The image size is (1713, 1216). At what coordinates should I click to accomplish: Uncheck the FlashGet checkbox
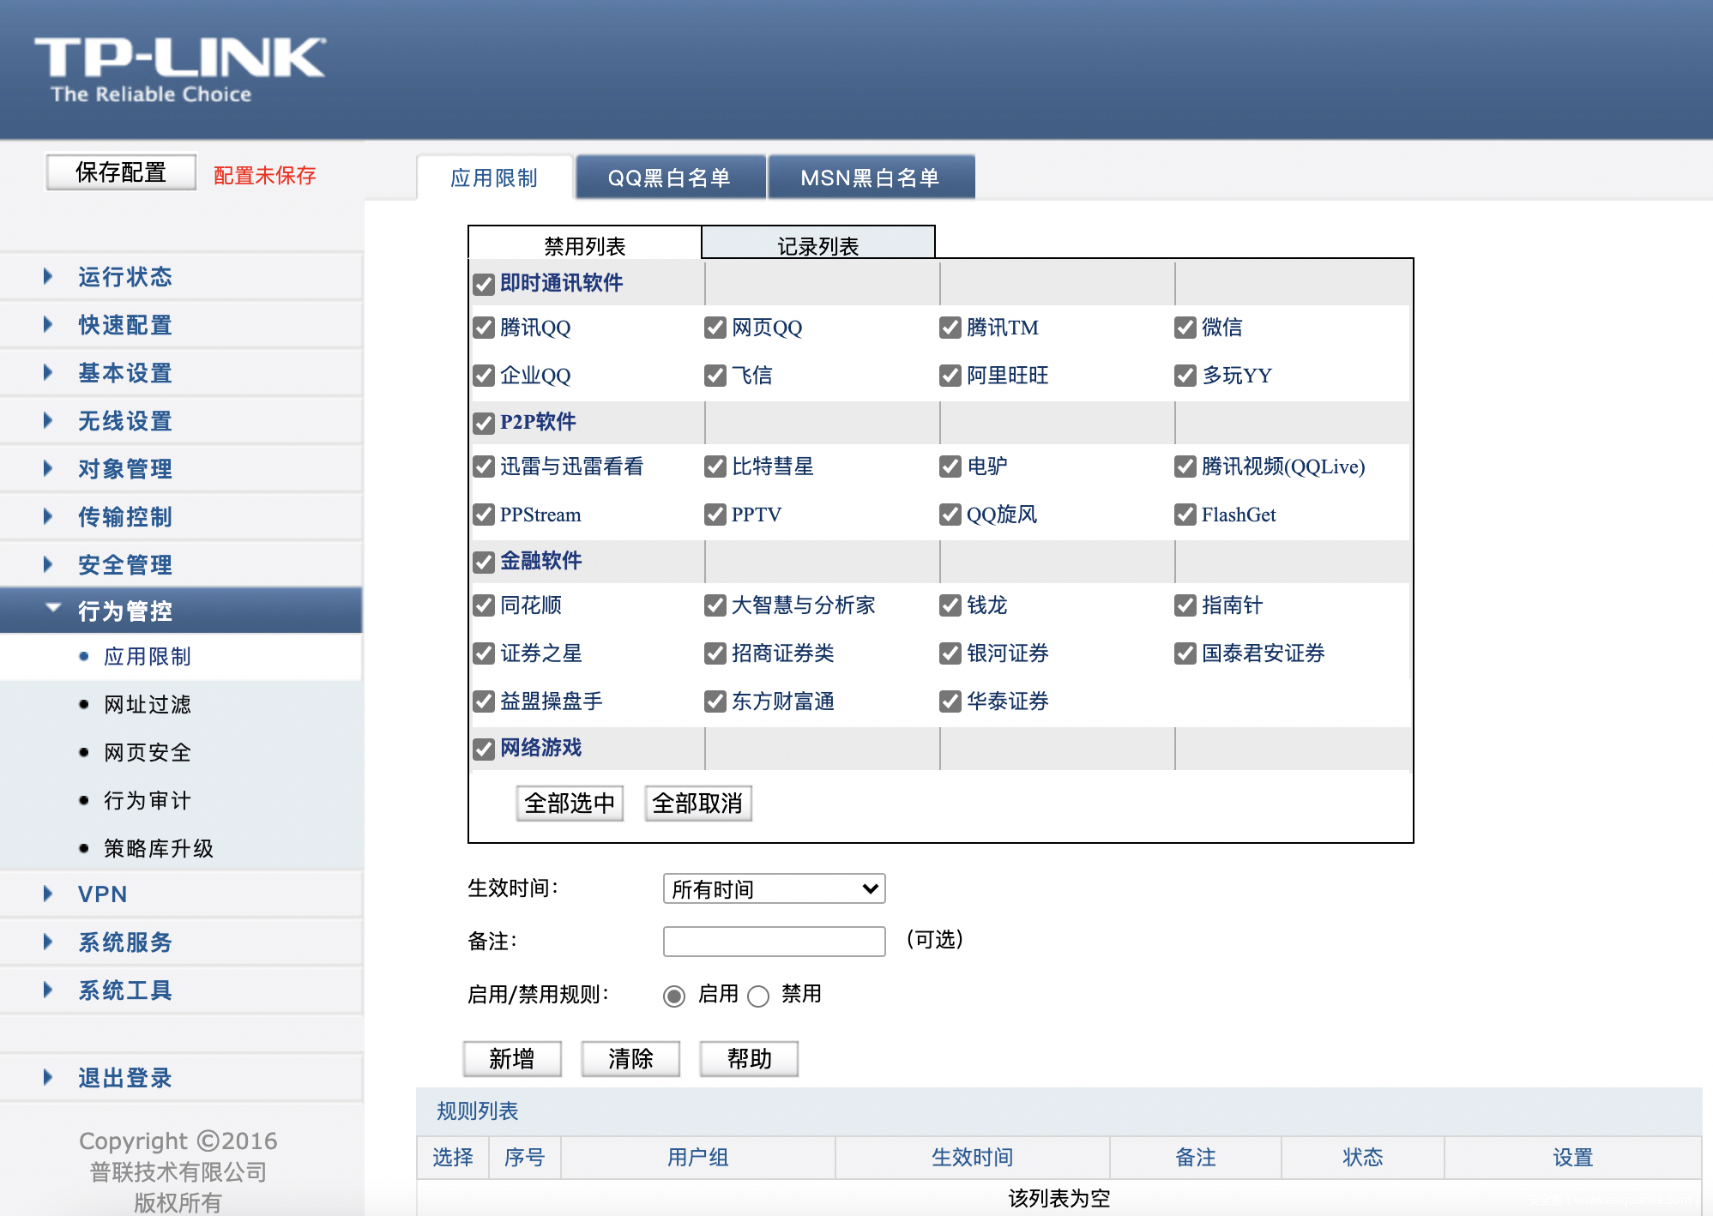pyautogui.click(x=1185, y=515)
